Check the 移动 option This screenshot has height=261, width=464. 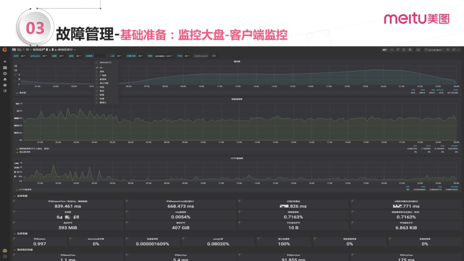tap(97, 91)
